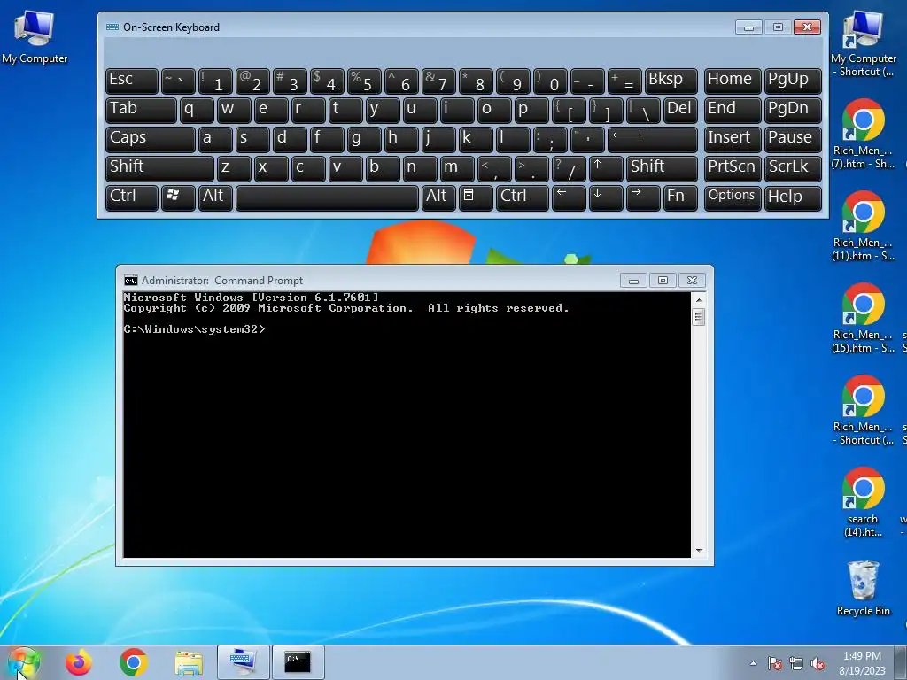This screenshot has width=907, height=680.
Task: Click the left arrow key on keyboard
Action: [570, 197]
